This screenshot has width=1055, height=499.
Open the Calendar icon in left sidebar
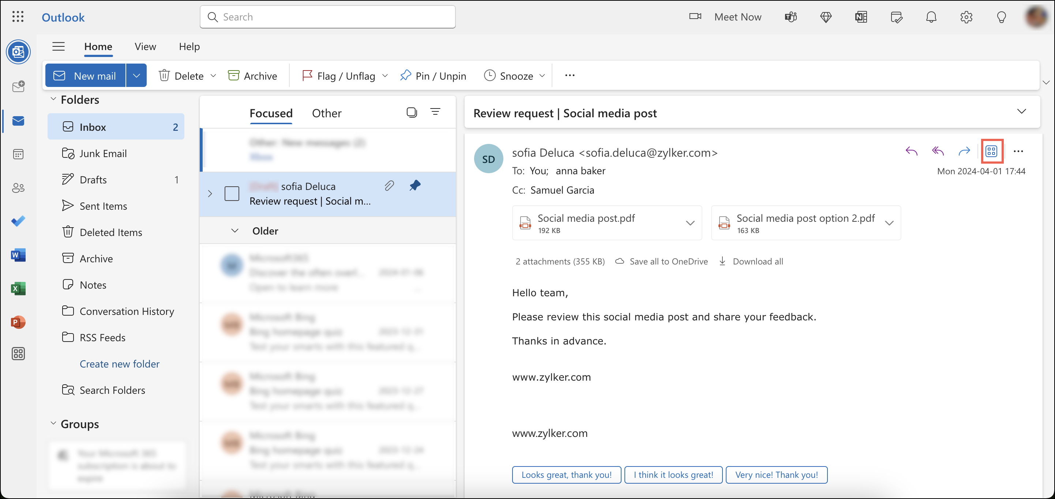pyautogui.click(x=18, y=154)
